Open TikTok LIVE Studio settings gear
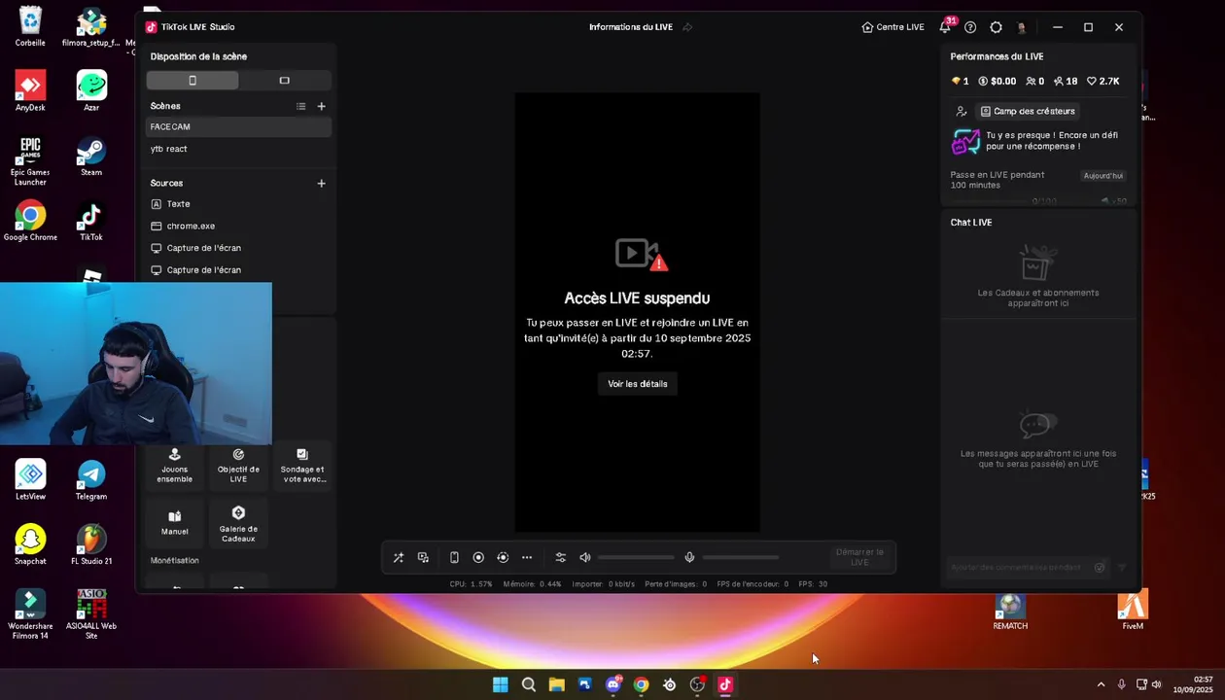Screen dimensions: 1225x700 [996, 27]
